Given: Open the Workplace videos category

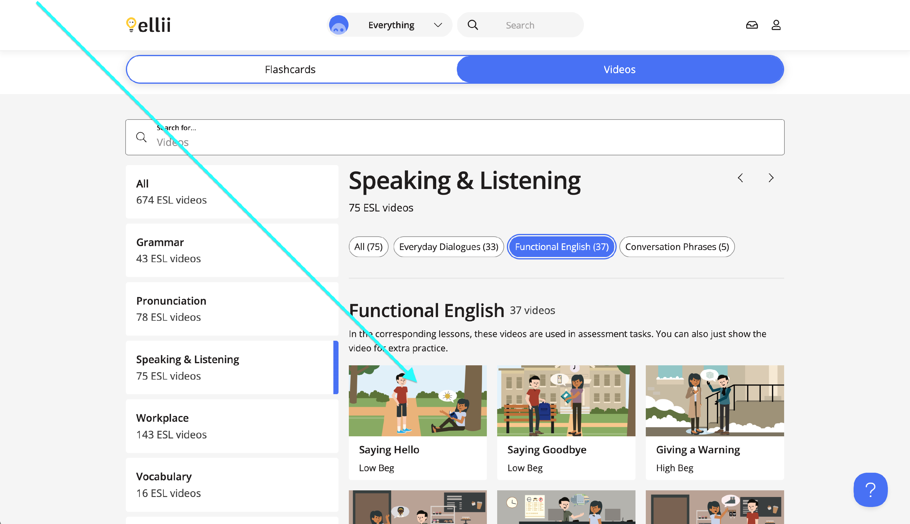Looking at the screenshot, I should (x=232, y=426).
